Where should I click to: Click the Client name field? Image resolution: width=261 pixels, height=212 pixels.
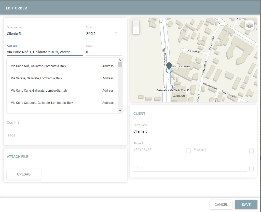point(193,131)
